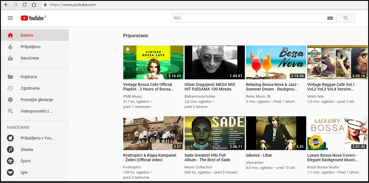369x183 pixels.
Task: Open the on-screen keyboard icon in search
Action: 330,18
